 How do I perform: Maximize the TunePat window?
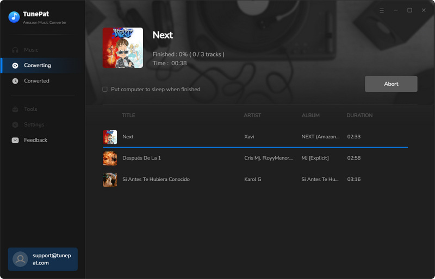(x=409, y=10)
